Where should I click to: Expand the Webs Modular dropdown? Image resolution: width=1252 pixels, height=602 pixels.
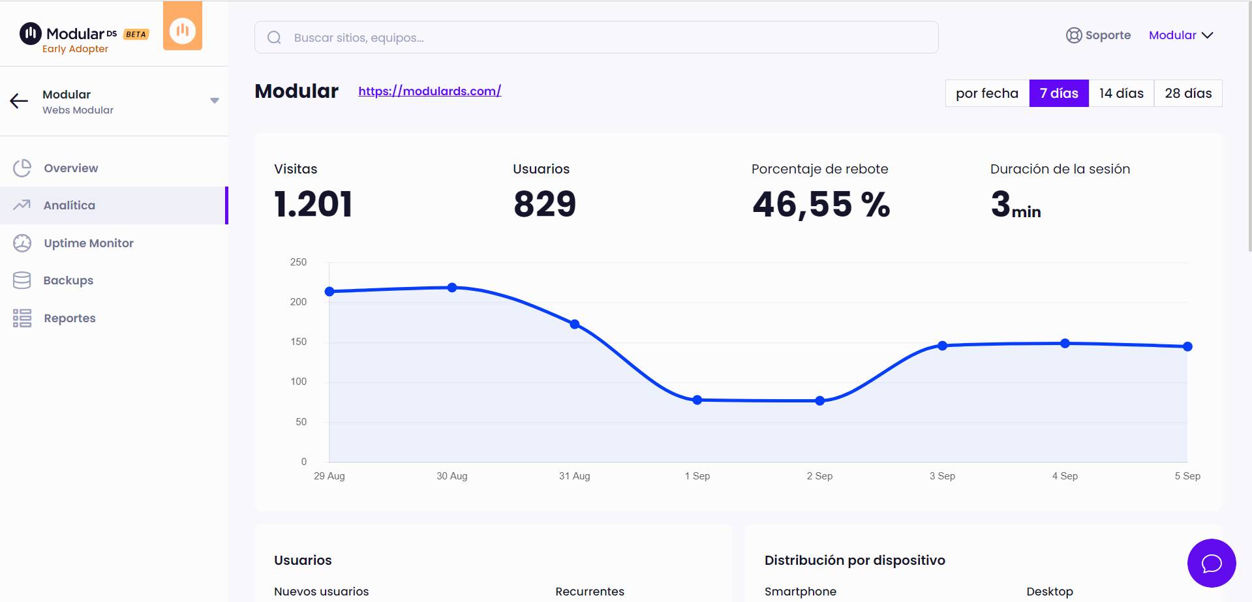[x=214, y=100]
